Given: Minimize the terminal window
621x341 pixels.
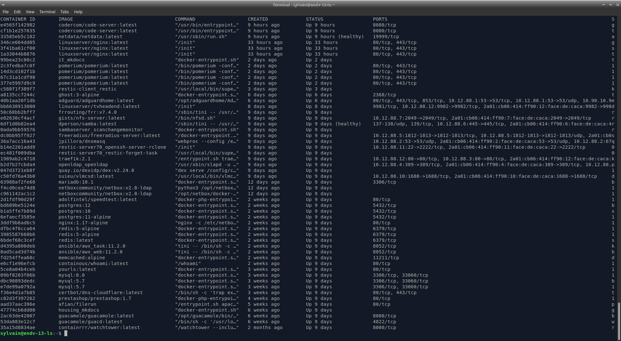Looking at the screenshot, I should [x=603, y=5].
